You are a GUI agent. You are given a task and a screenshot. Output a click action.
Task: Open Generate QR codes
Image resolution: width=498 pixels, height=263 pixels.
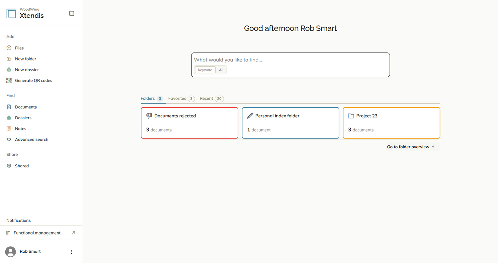[x=34, y=80]
